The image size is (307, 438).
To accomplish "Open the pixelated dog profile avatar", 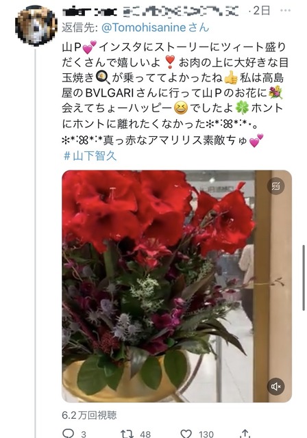I will tap(36, 25).
